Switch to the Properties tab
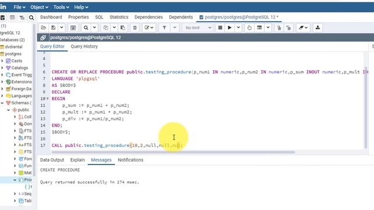Screen dimensions: 374x210 pos(78,17)
